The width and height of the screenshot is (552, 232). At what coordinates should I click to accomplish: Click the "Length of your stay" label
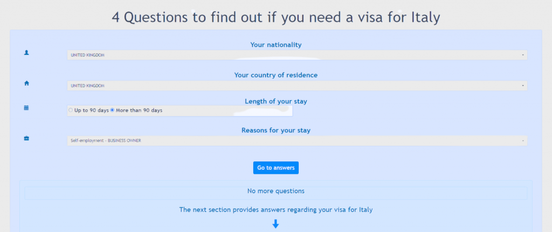point(275,102)
